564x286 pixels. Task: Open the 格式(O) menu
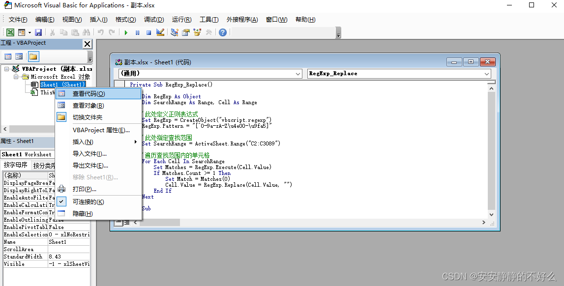click(125, 19)
